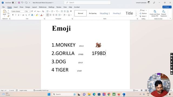This screenshot has height=97, width=173.
Task: Apply the Heading 2 style
Action: coord(117,13)
